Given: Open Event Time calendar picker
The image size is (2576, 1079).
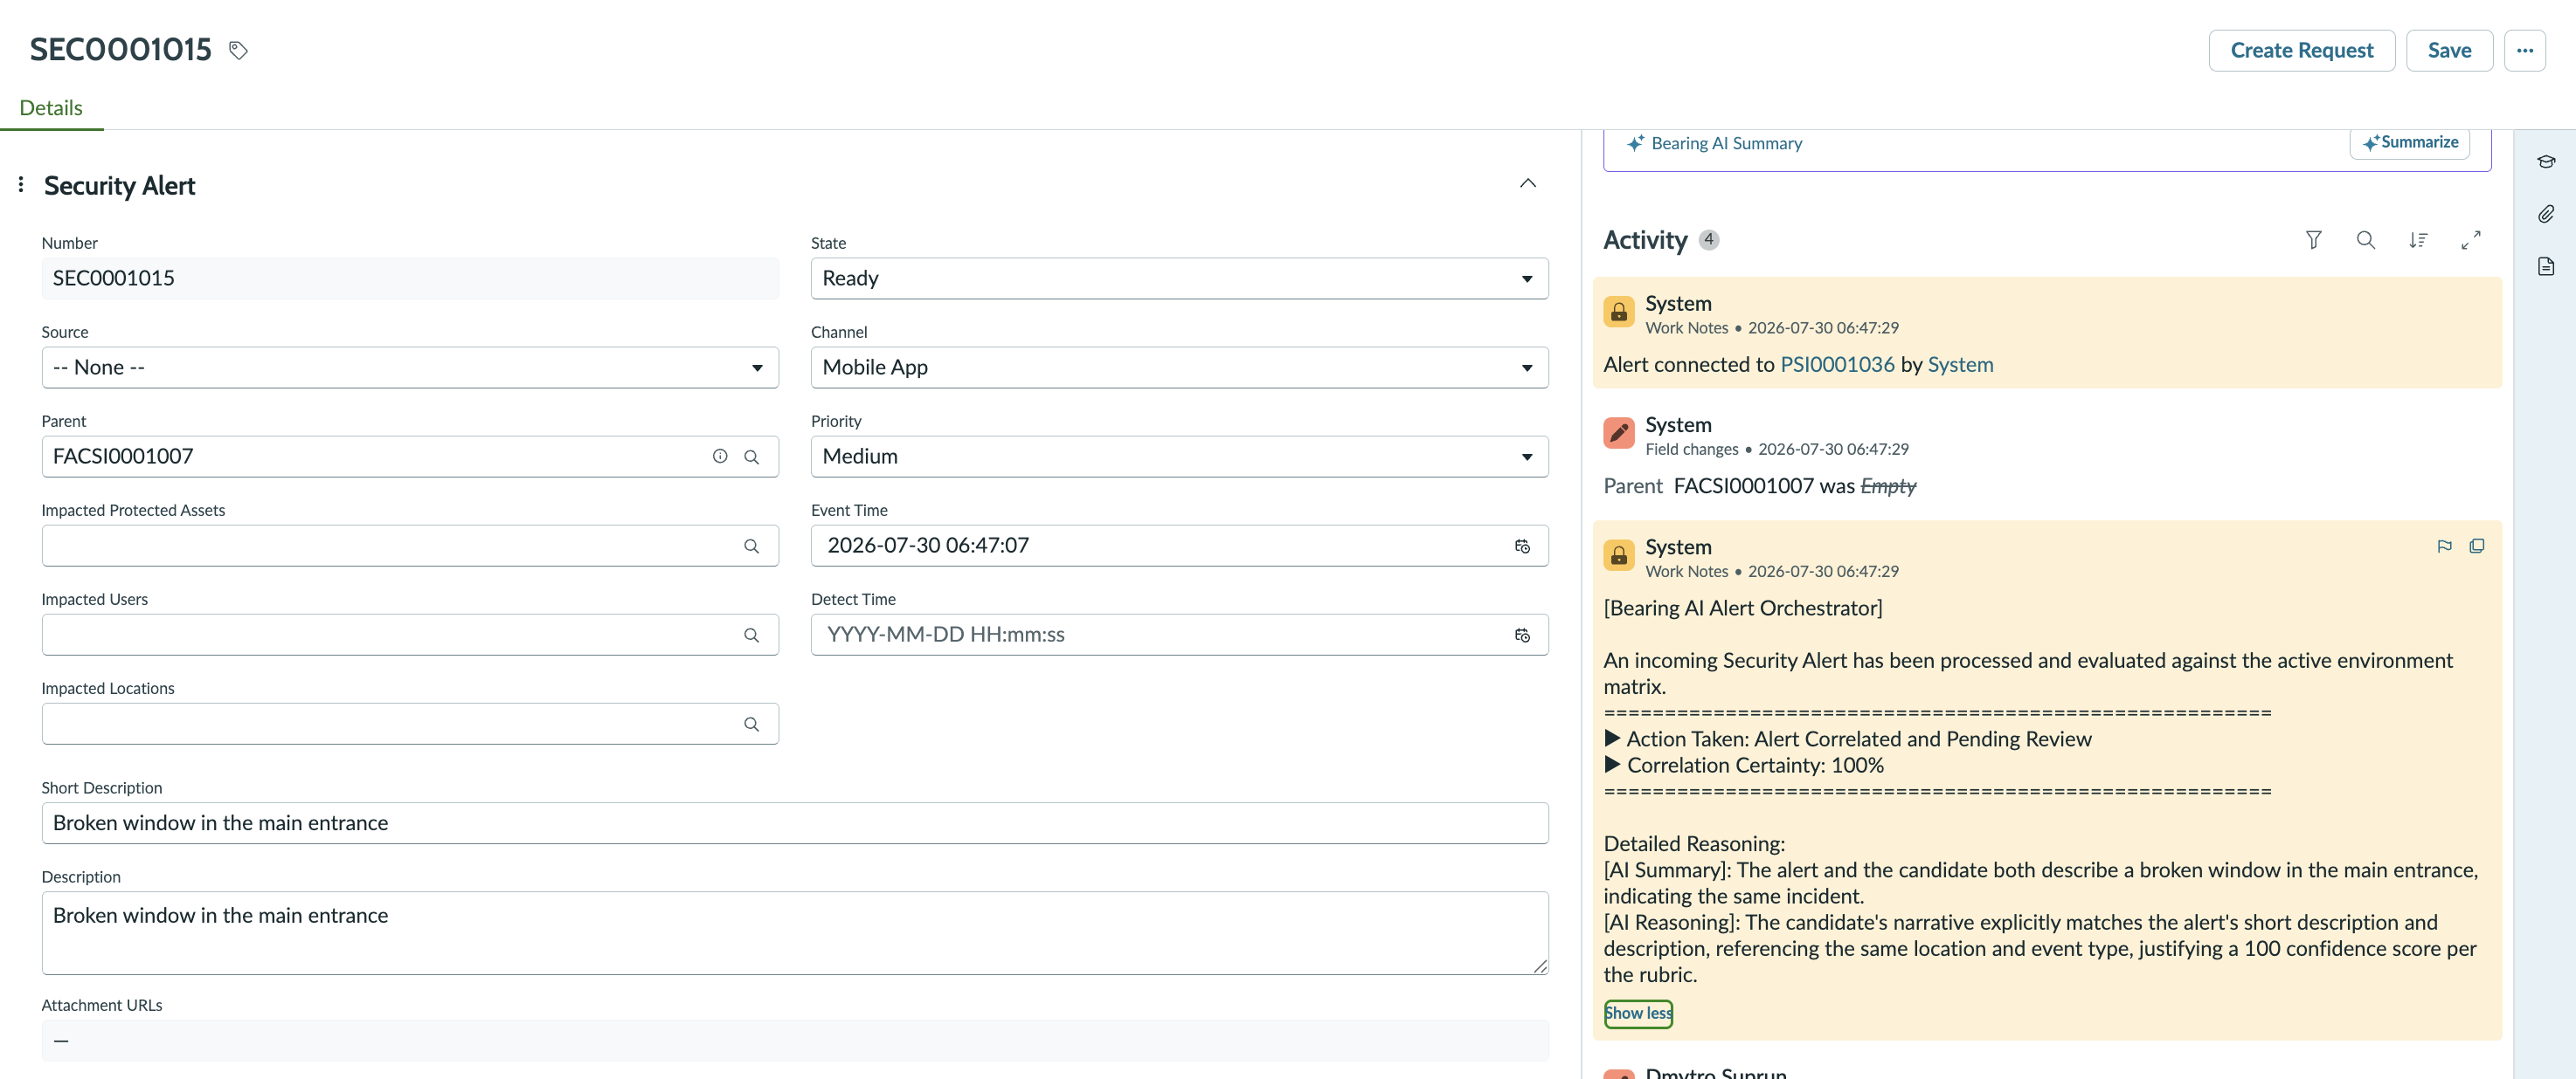Looking at the screenshot, I should (x=1522, y=546).
